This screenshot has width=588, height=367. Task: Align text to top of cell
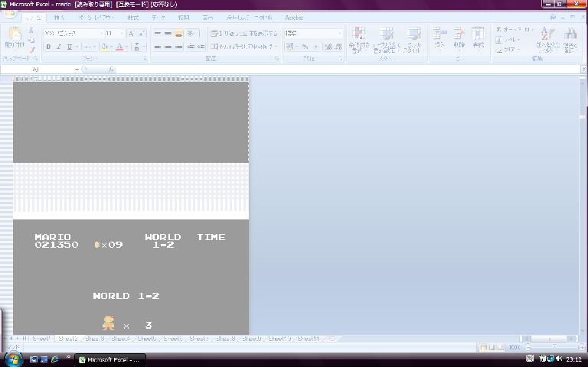158,34
